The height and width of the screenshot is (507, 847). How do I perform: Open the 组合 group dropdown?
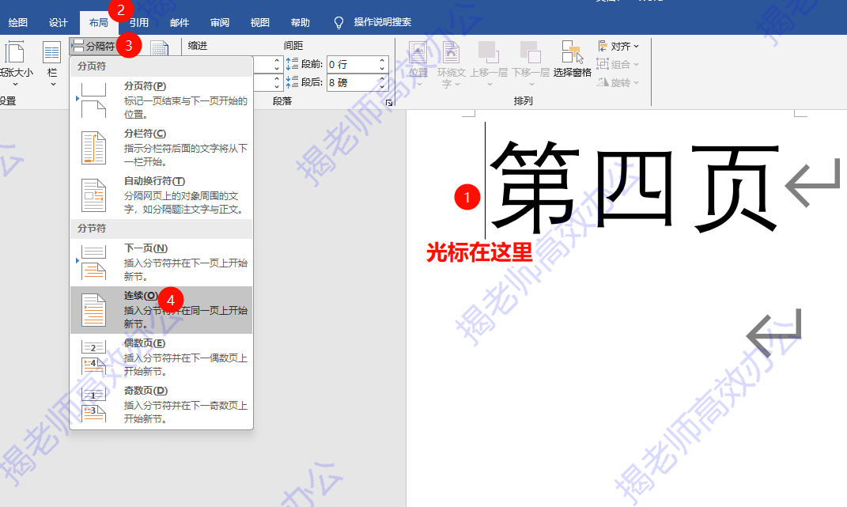coord(618,64)
